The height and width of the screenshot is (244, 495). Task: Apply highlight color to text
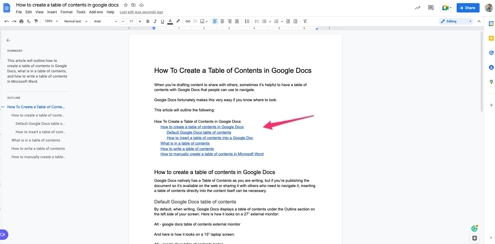(178, 21)
